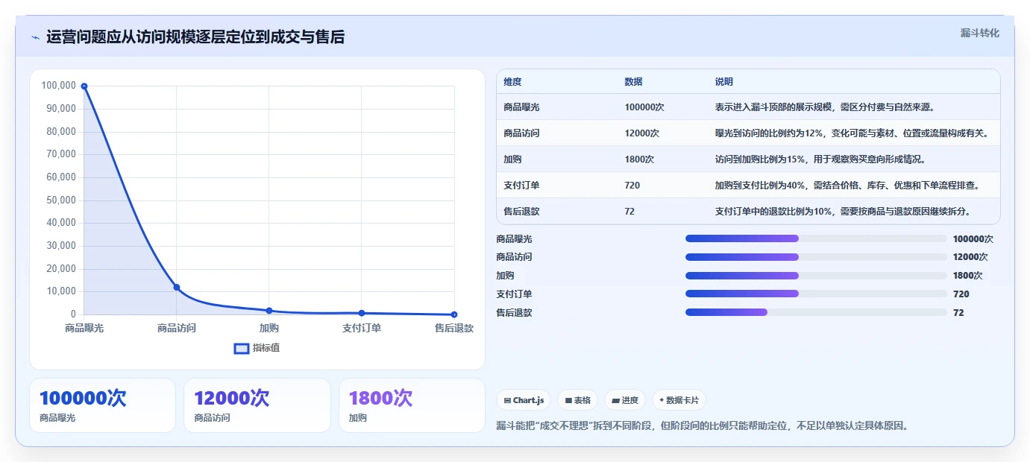Open the 1800次 加购 stat card

point(412,405)
